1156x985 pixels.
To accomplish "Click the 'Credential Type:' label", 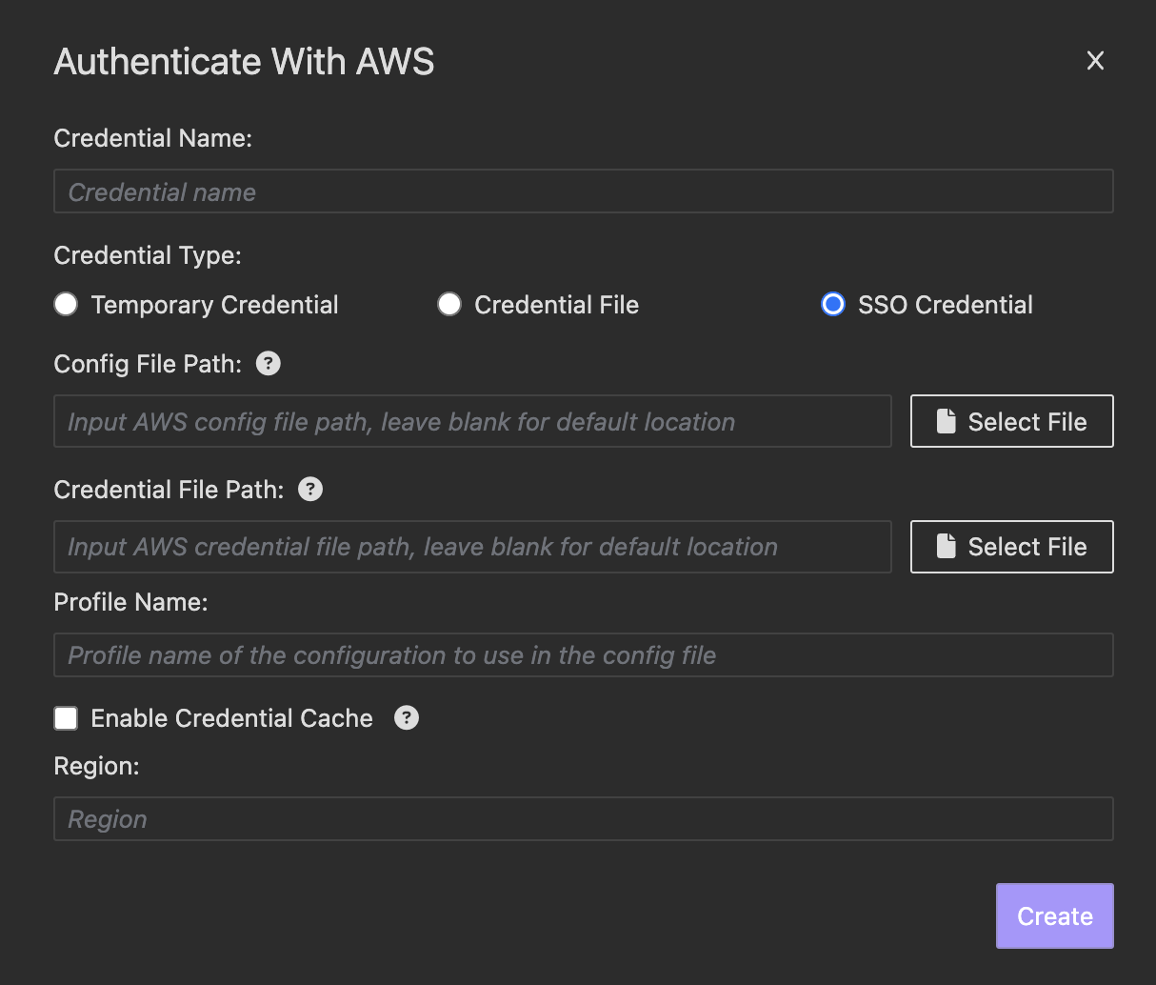I will point(148,255).
